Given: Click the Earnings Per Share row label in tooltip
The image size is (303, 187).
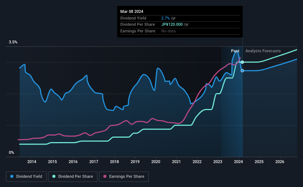Looking at the screenshot, I should (x=138, y=31).
